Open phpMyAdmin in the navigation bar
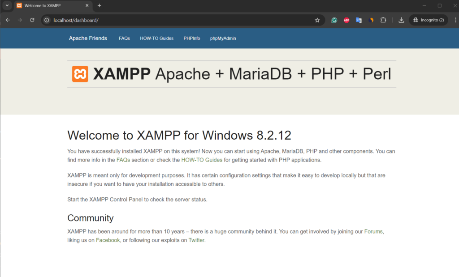Screen dimensions: 459x277 (x=223, y=38)
